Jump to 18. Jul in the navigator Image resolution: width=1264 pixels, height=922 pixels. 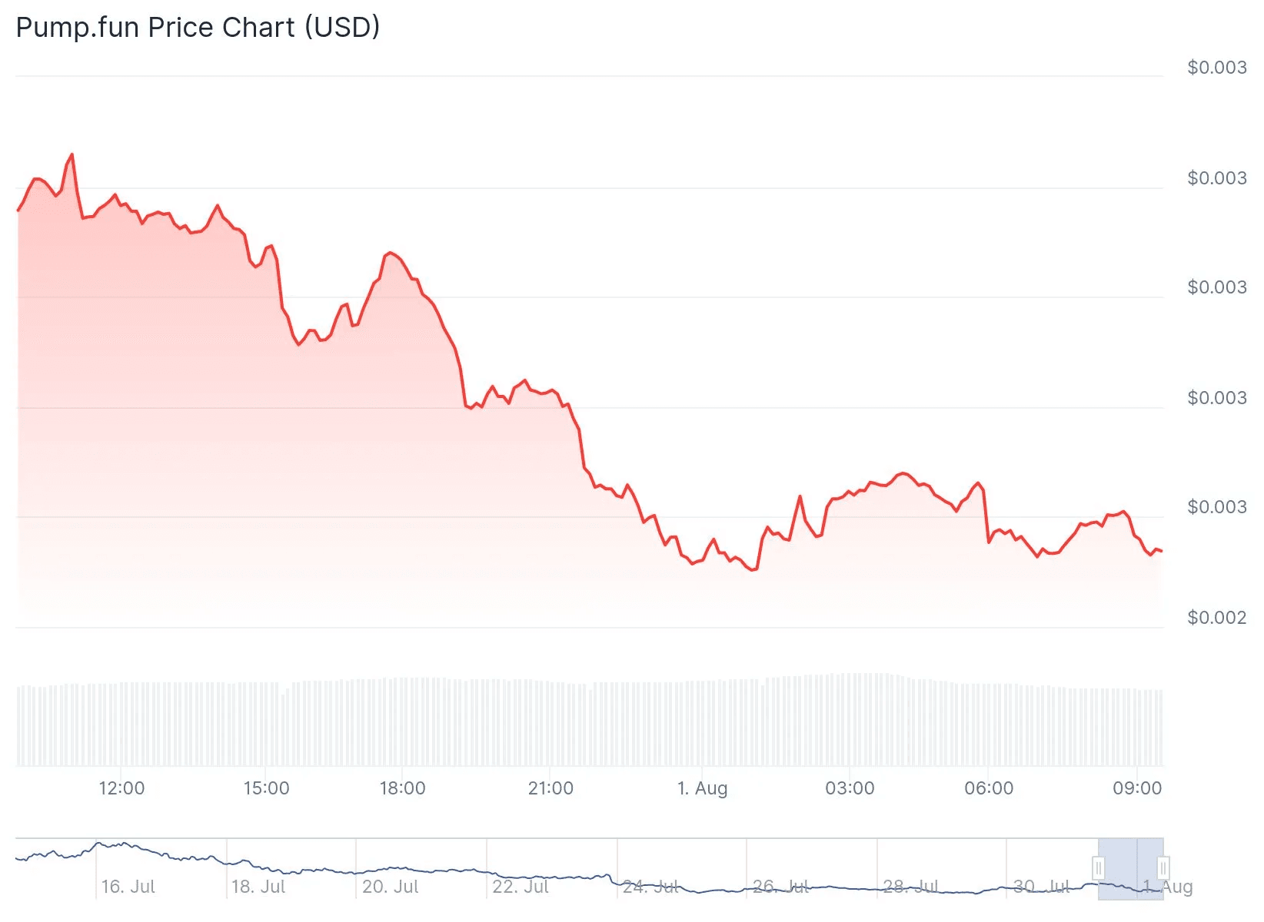point(258,887)
